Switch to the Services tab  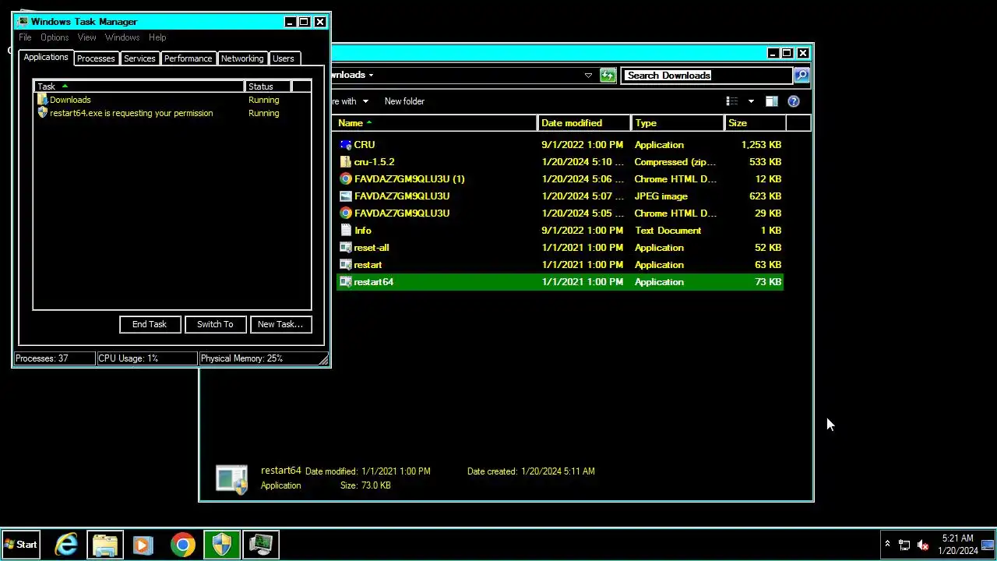[x=139, y=58]
